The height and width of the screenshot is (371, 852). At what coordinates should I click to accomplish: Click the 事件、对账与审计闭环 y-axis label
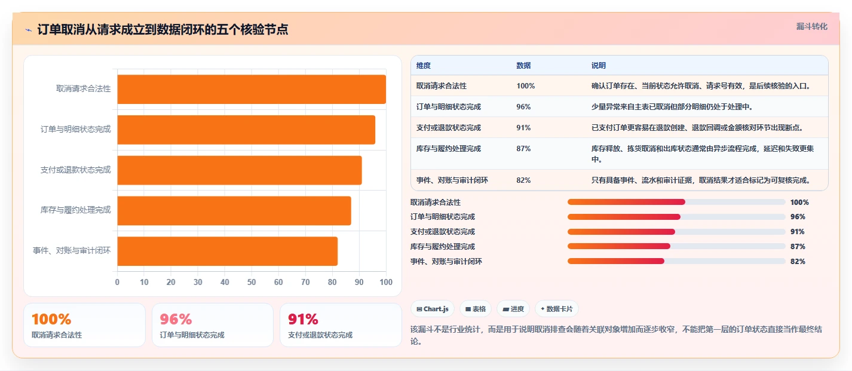72,251
